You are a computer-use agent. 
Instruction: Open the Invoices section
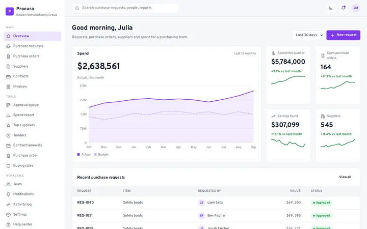pos(33,87)
